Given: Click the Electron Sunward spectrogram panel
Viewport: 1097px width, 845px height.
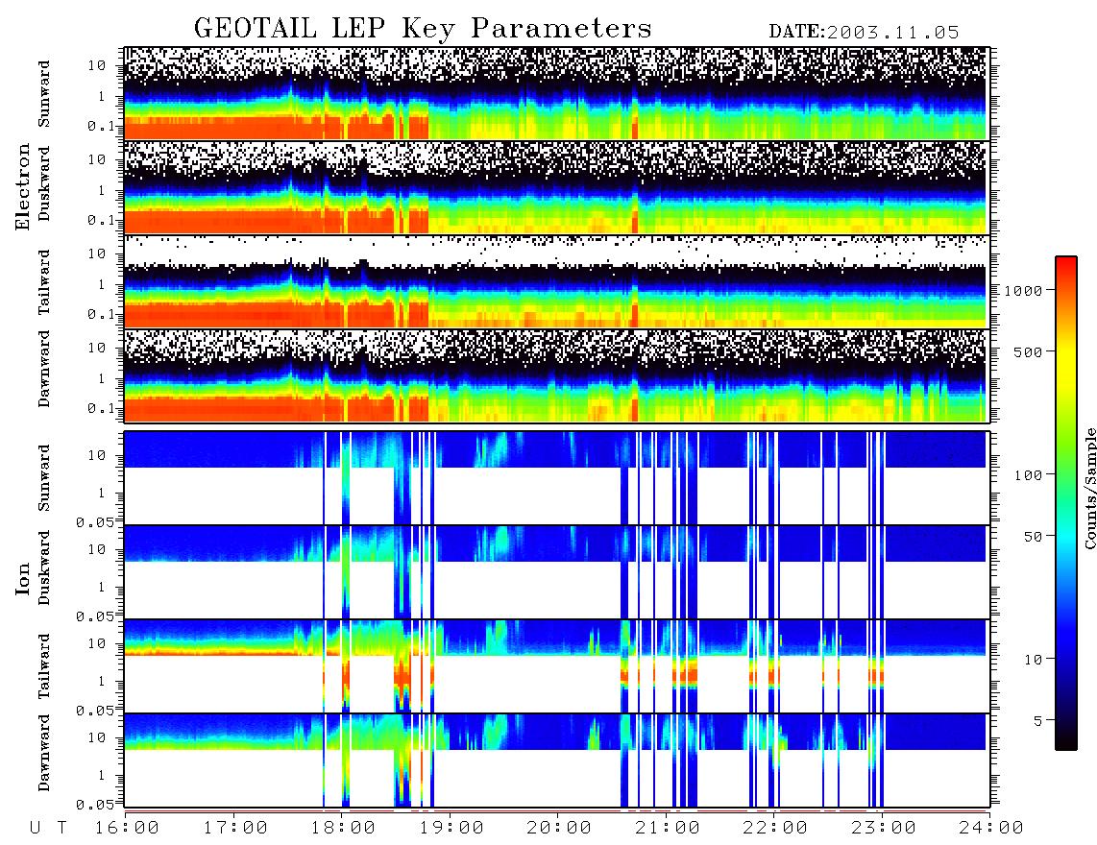Looking at the screenshot, I should [x=555, y=93].
